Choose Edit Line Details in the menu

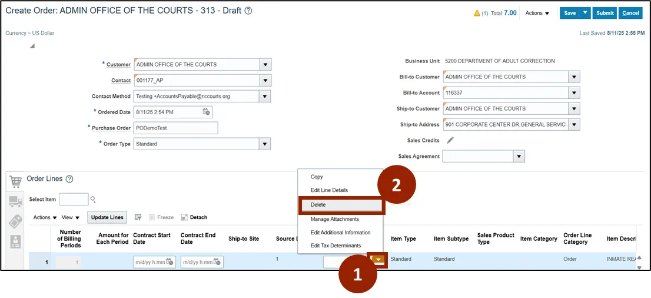click(329, 190)
